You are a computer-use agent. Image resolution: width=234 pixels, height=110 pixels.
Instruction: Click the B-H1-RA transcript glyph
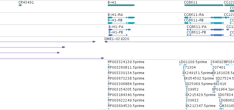[x=121, y=18]
